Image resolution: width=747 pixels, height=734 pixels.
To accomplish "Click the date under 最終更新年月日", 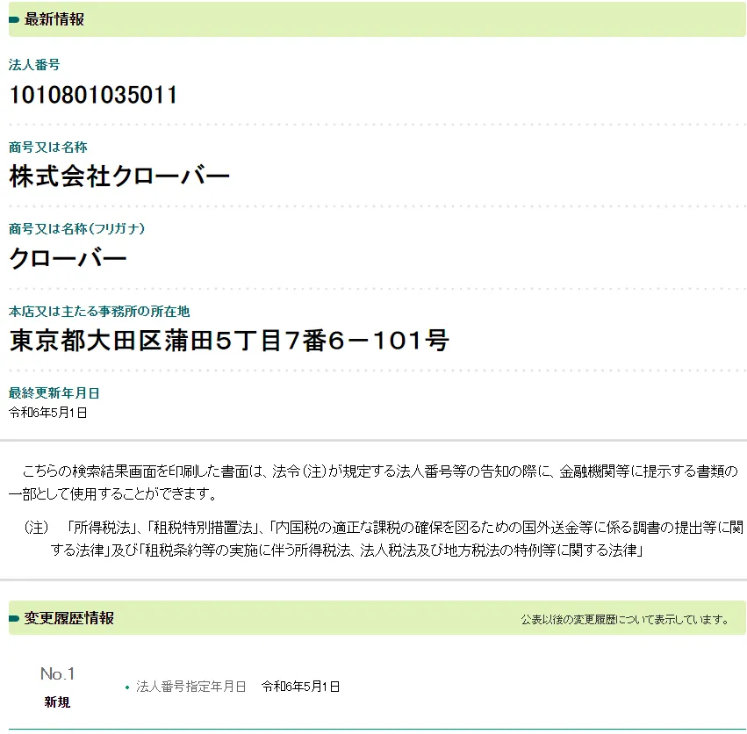I will [x=47, y=412].
